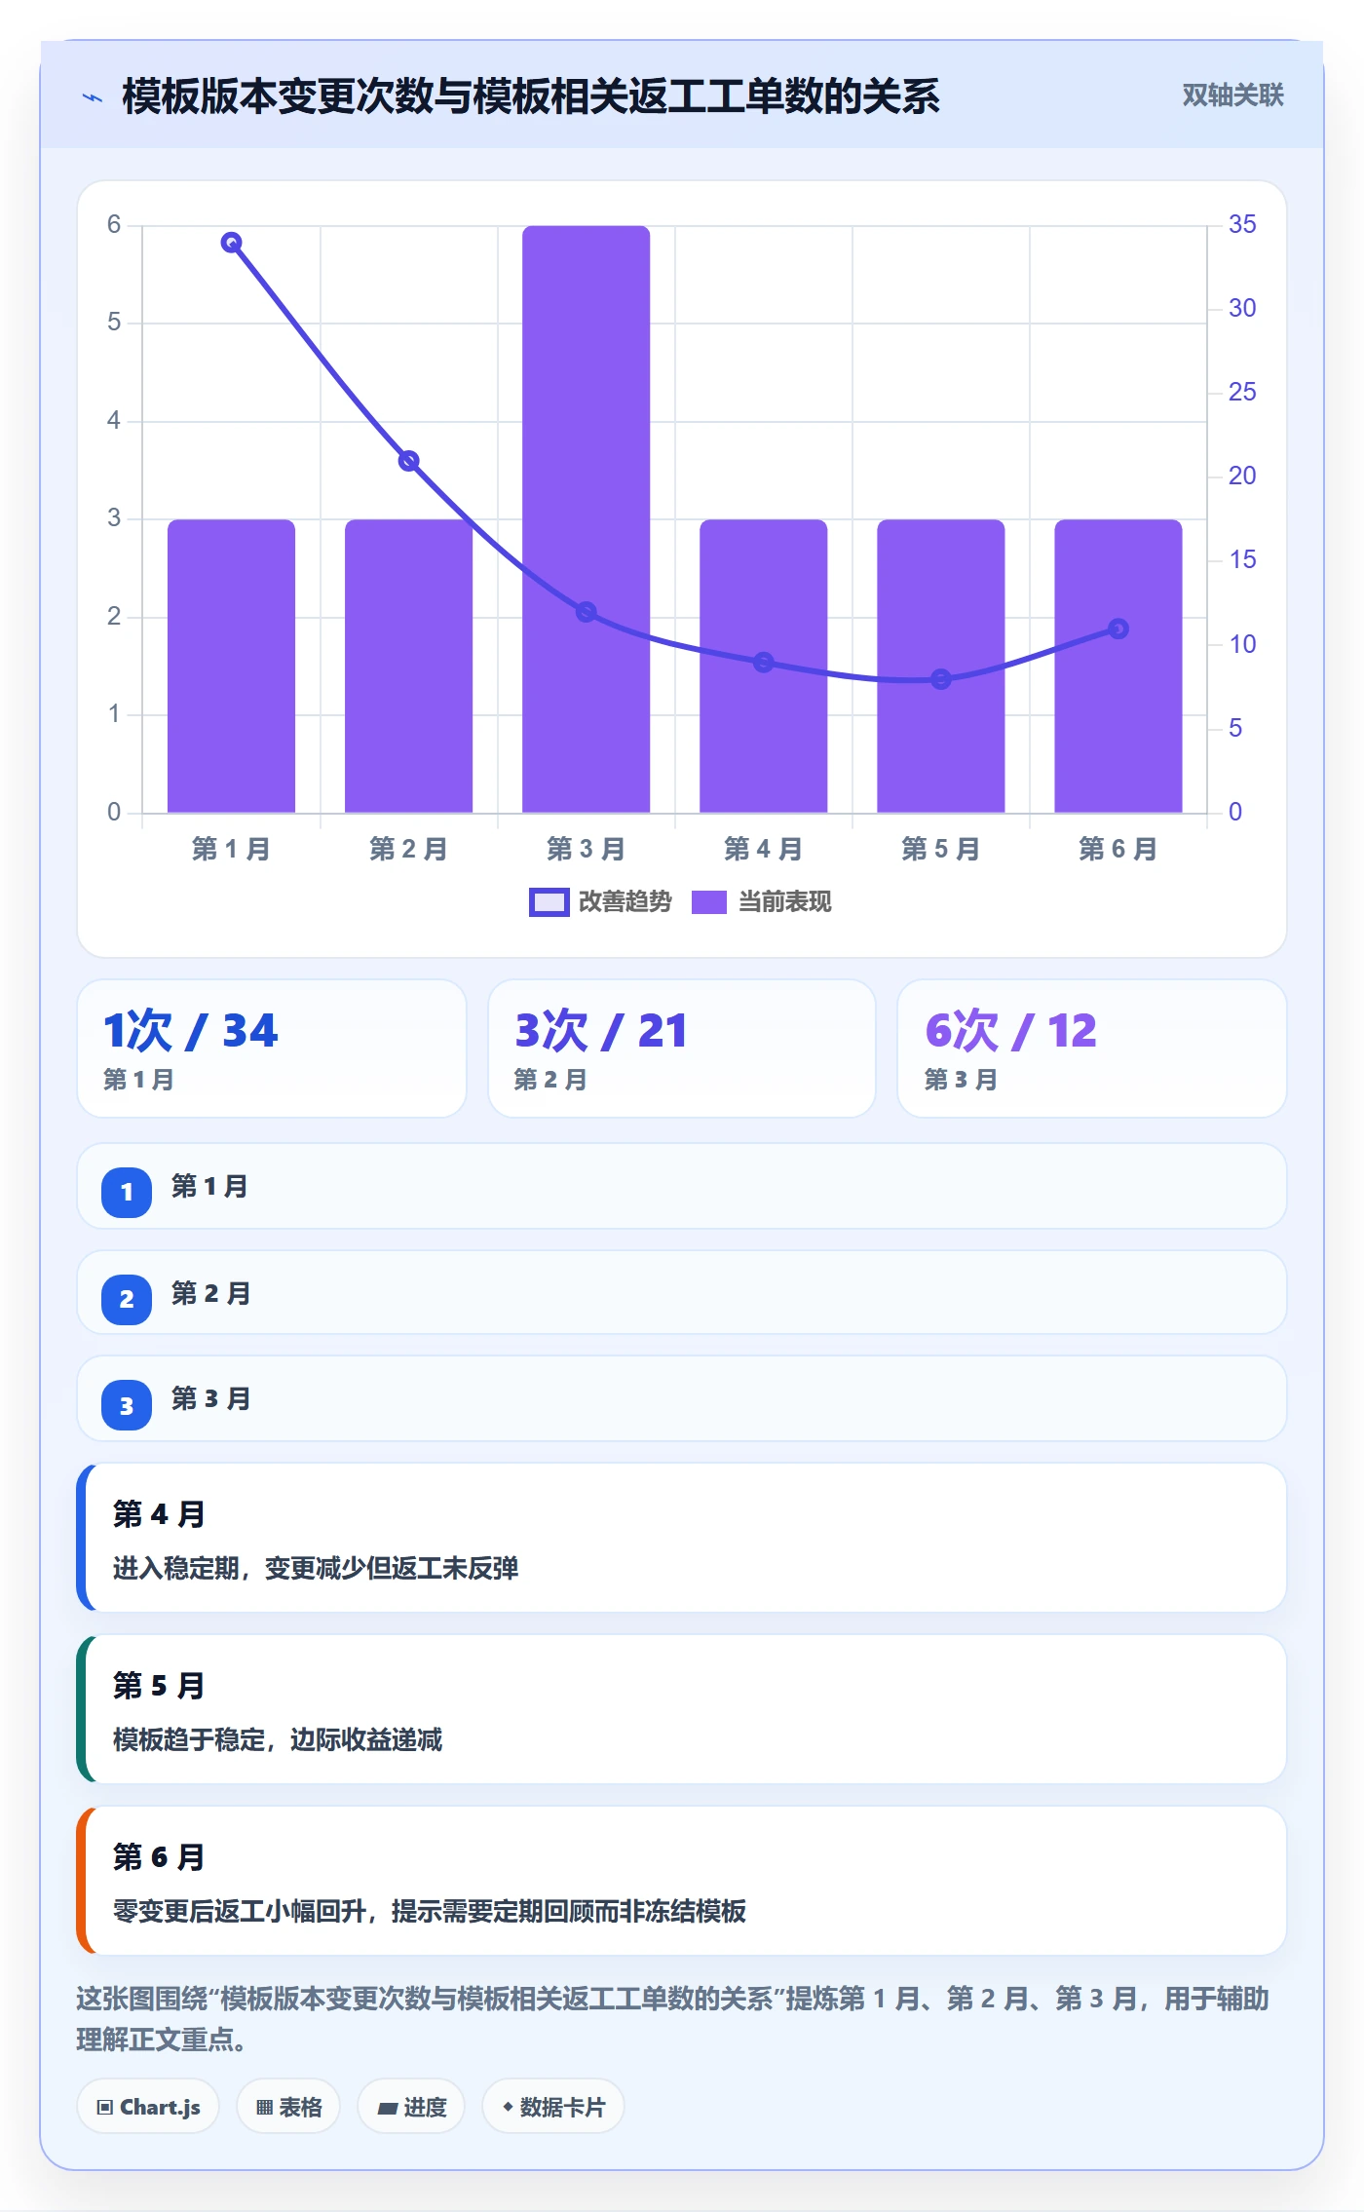Click the line point above 第 1 月
Screen dimensions: 1364x2212
click(x=231, y=243)
